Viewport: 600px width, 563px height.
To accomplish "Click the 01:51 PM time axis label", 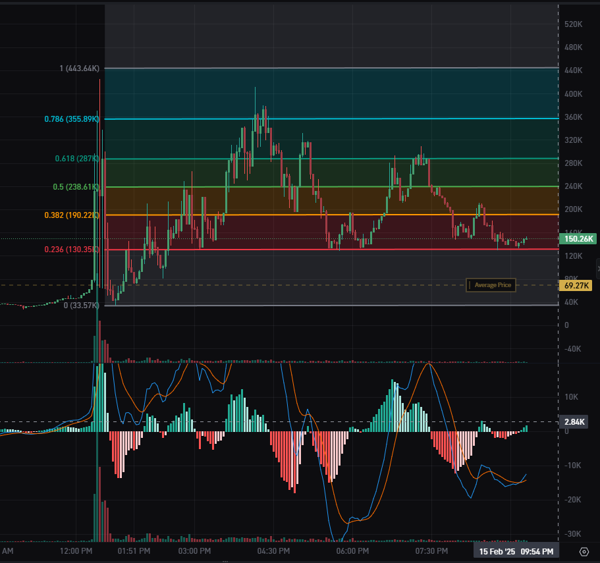I will coord(134,551).
